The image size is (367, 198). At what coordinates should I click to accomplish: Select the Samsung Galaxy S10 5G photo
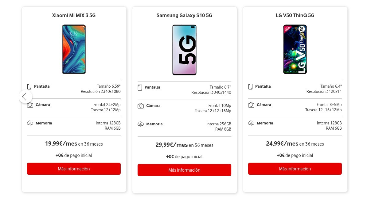point(184,50)
